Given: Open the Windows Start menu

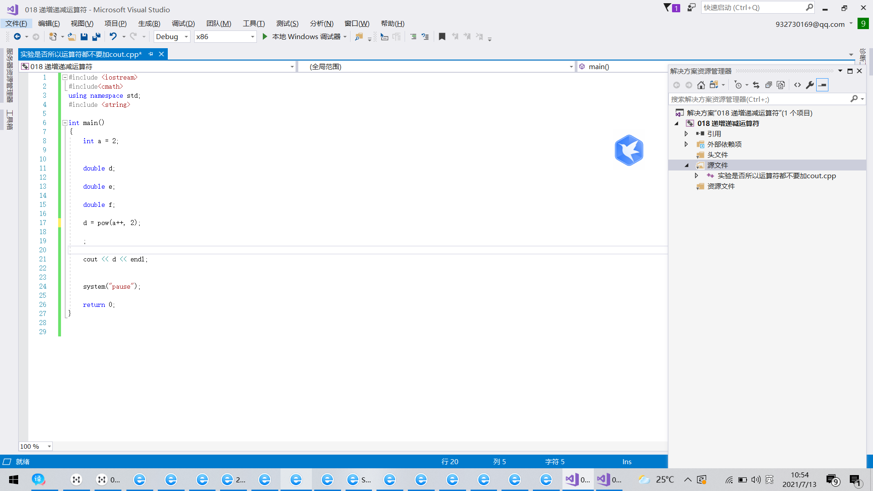Looking at the screenshot, I should click(14, 480).
